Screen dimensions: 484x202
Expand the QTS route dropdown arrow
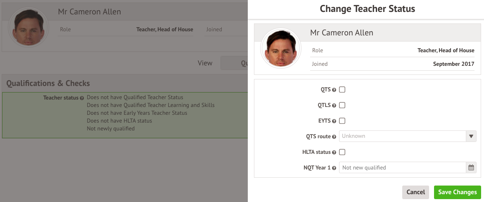(471, 136)
